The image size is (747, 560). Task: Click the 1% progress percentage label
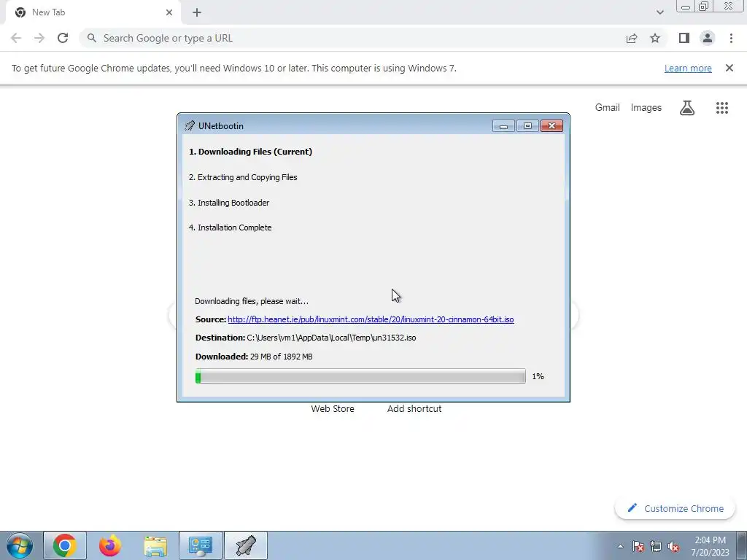click(x=538, y=376)
